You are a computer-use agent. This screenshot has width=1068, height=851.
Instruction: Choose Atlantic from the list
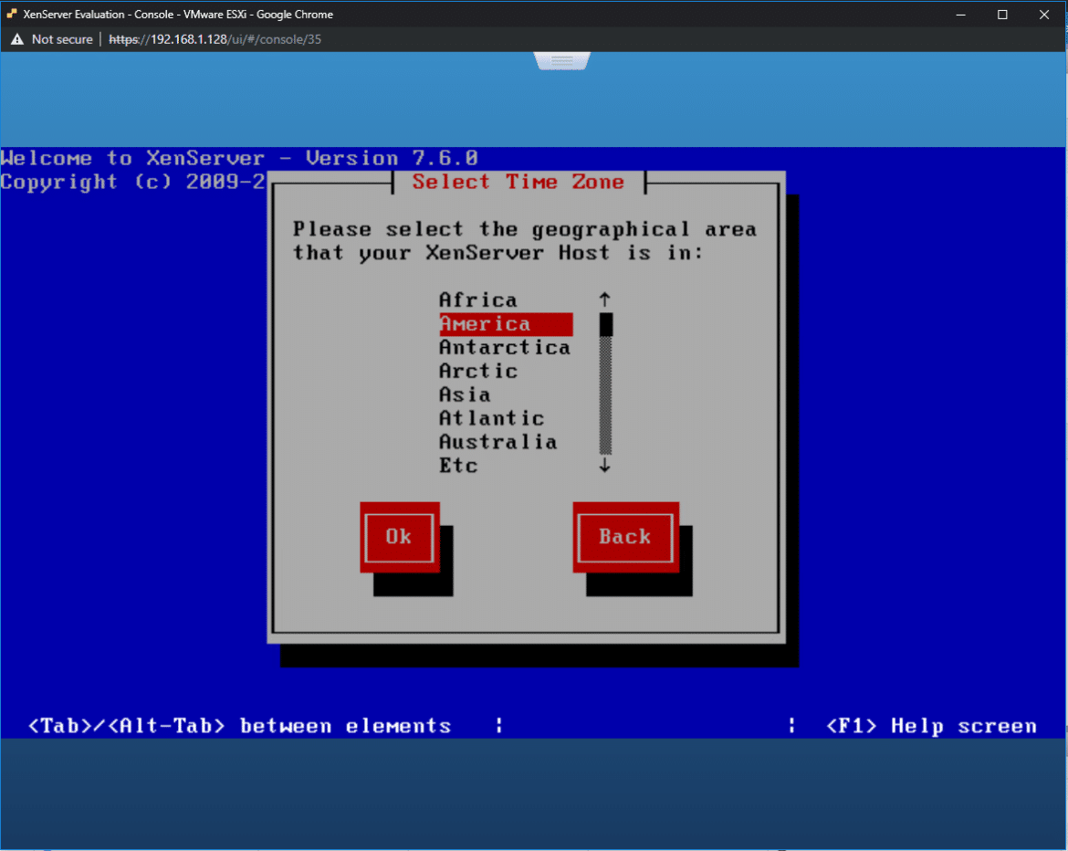(492, 418)
